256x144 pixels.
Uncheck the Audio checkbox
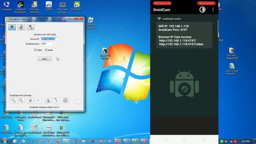[46, 50]
